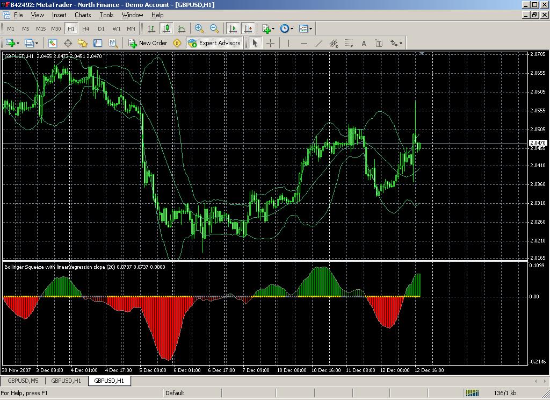The image size is (550, 400).
Task: Switch to the GBPUSD,M5 chart tab
Action: pos(23,381)
